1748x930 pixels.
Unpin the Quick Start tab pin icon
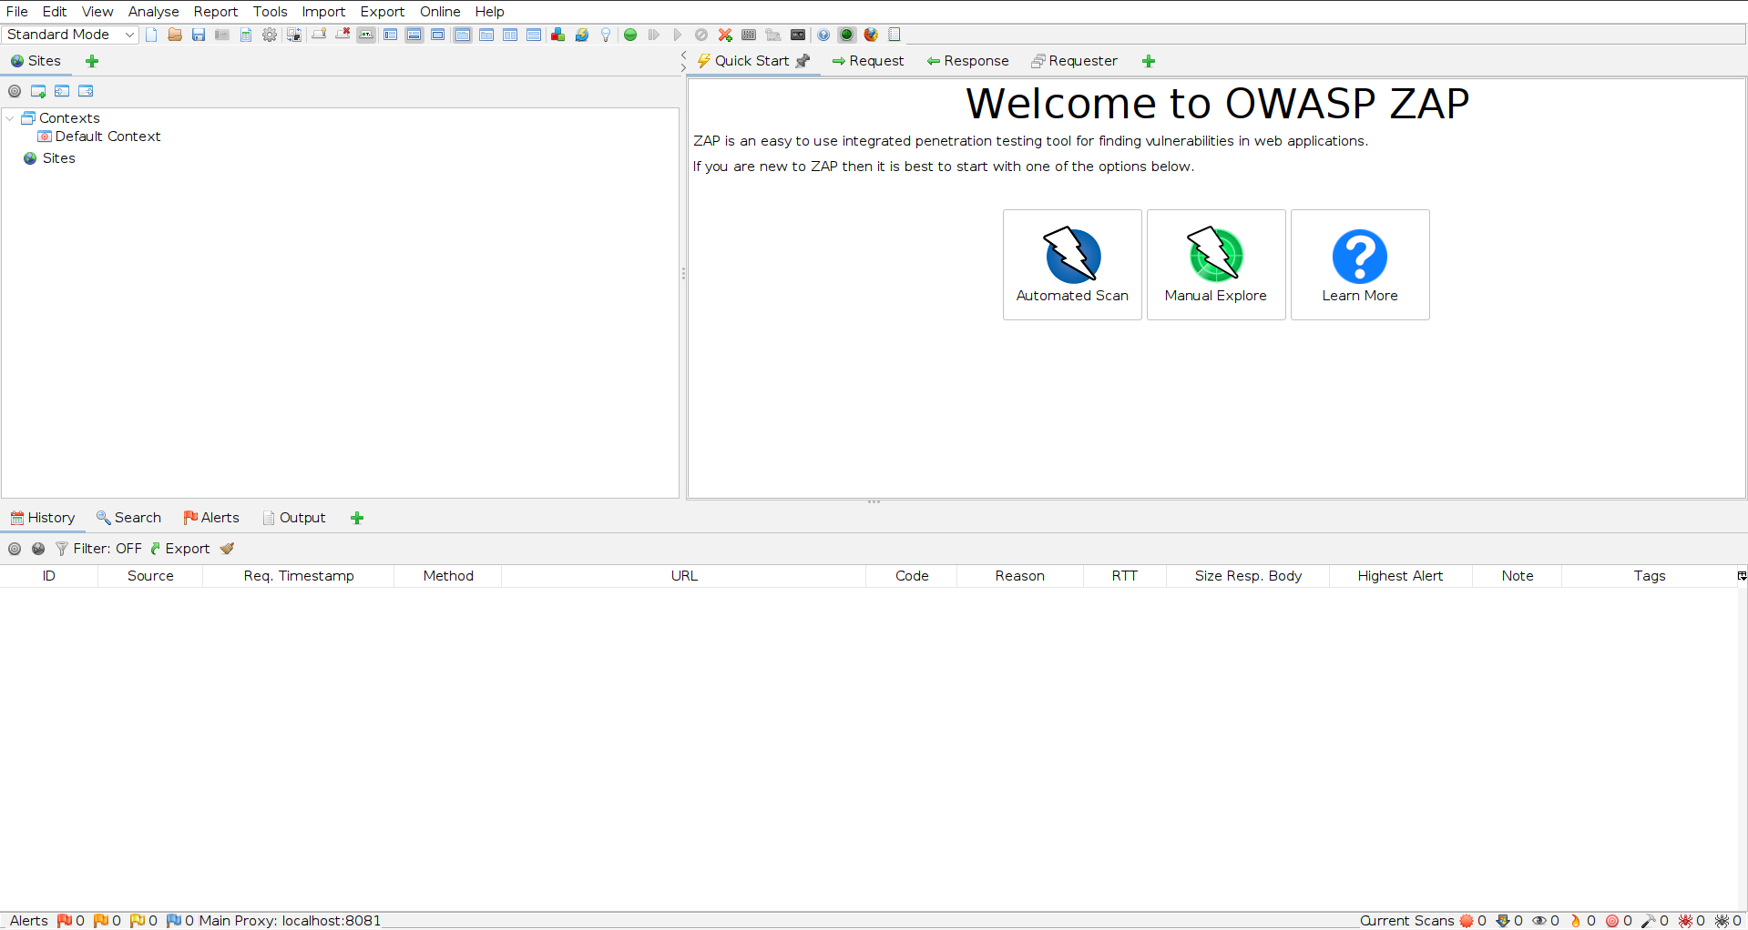802,61
